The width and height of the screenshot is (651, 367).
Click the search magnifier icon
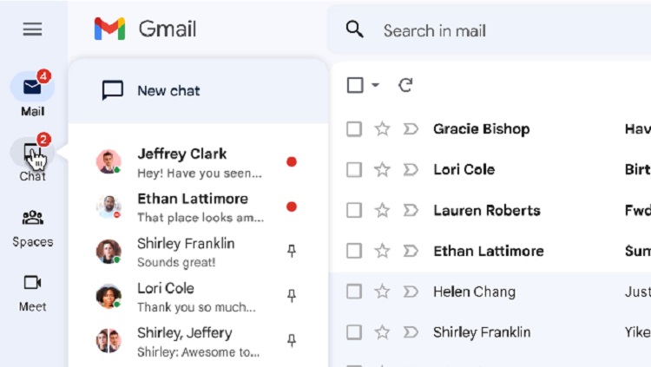354,29
